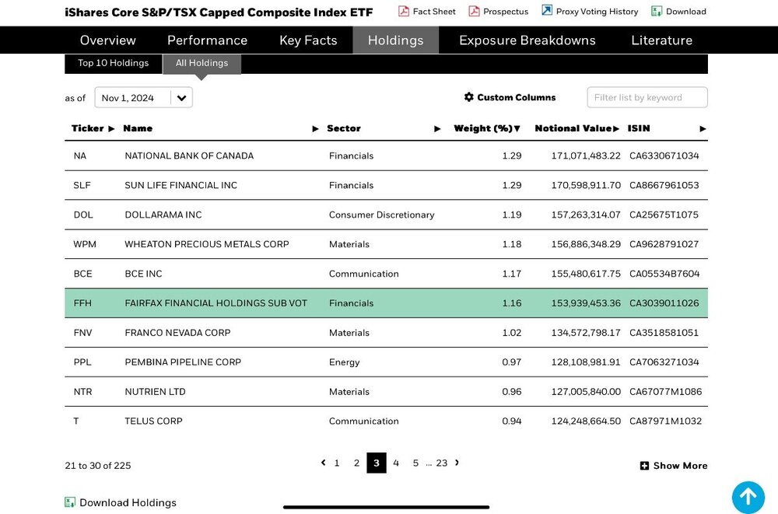Click the Download Holdings link
Screen dimensions: 778x514
[x=121, y=502]
